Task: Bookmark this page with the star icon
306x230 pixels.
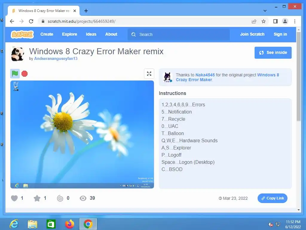Action: tap(264, 21)
